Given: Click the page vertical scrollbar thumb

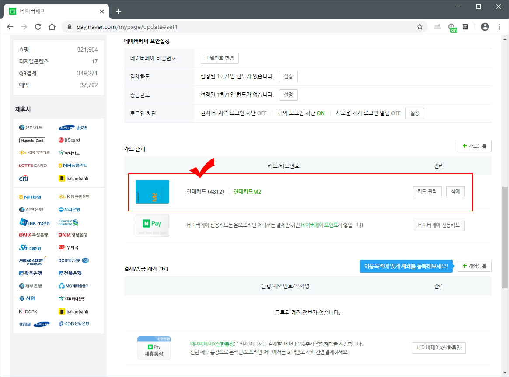Looking at the screenshot, I should pos(505,237).
